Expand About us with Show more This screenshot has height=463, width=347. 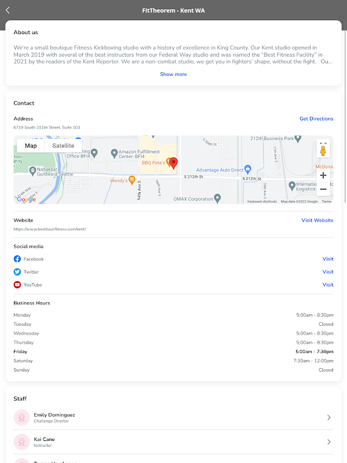[x=173, y=74]
